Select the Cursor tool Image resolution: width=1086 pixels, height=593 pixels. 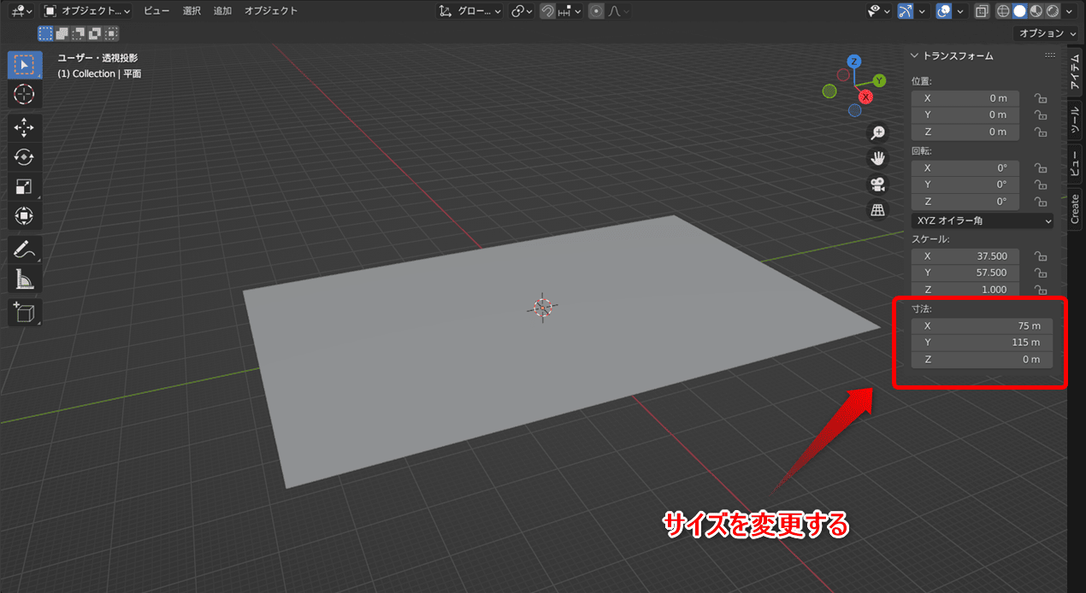coord(24,95)
